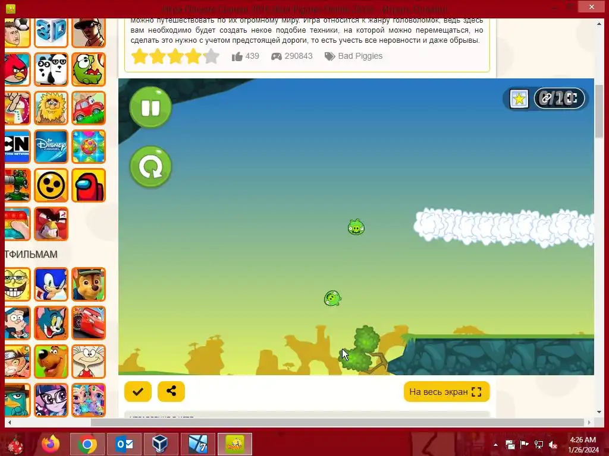
Task: Open the Angry Birds 2 thumbnail
Action: click(51, 224)
